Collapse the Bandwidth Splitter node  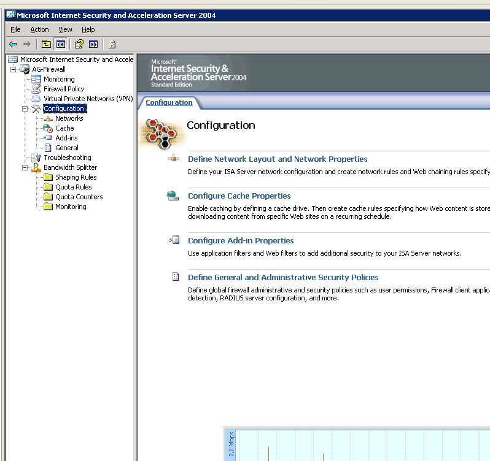click(25, 167)
